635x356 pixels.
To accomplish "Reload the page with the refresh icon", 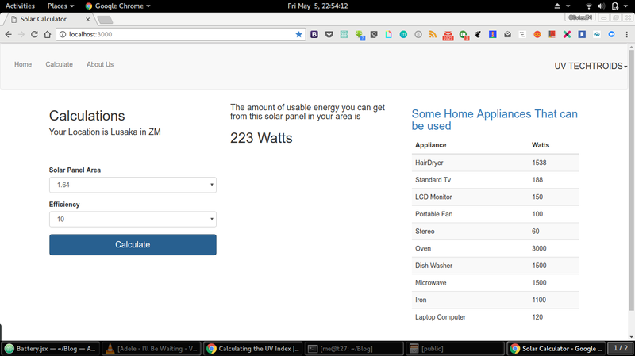I will 35,35.
